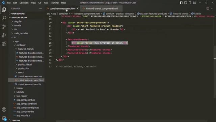This screenshot has width=216, height=122.
Task: Open the Help menu
Action: 63,3
